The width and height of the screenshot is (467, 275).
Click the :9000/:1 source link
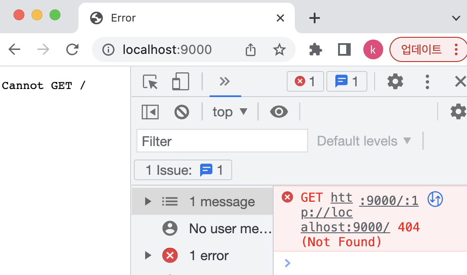389,198
